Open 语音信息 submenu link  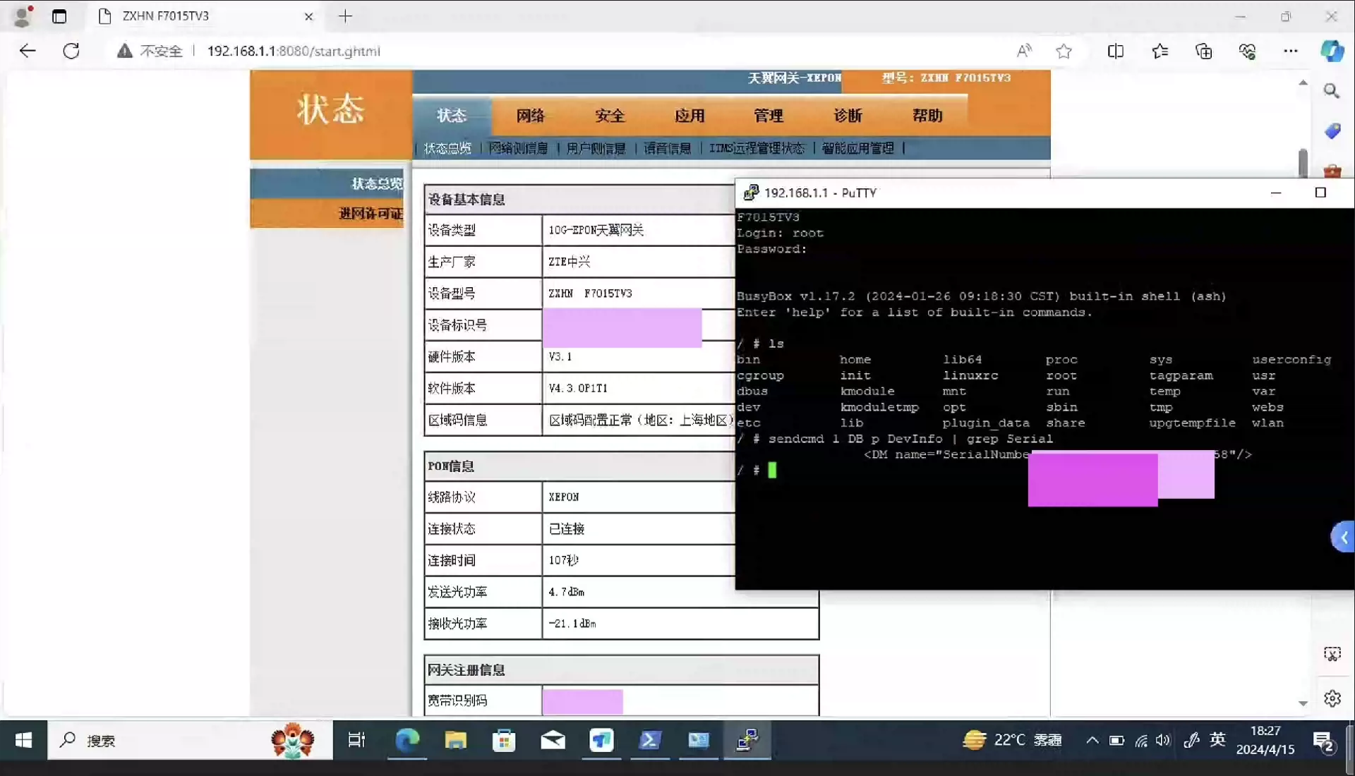coord(668,148)
